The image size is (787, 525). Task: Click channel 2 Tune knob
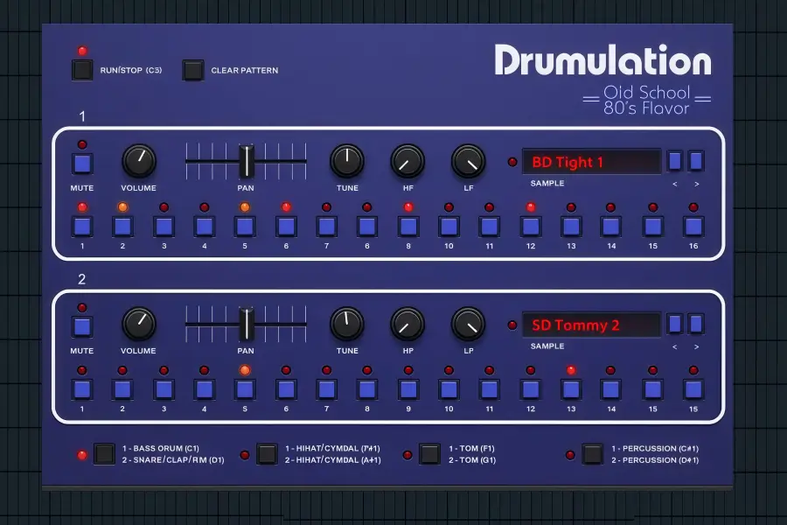(347, 324)
